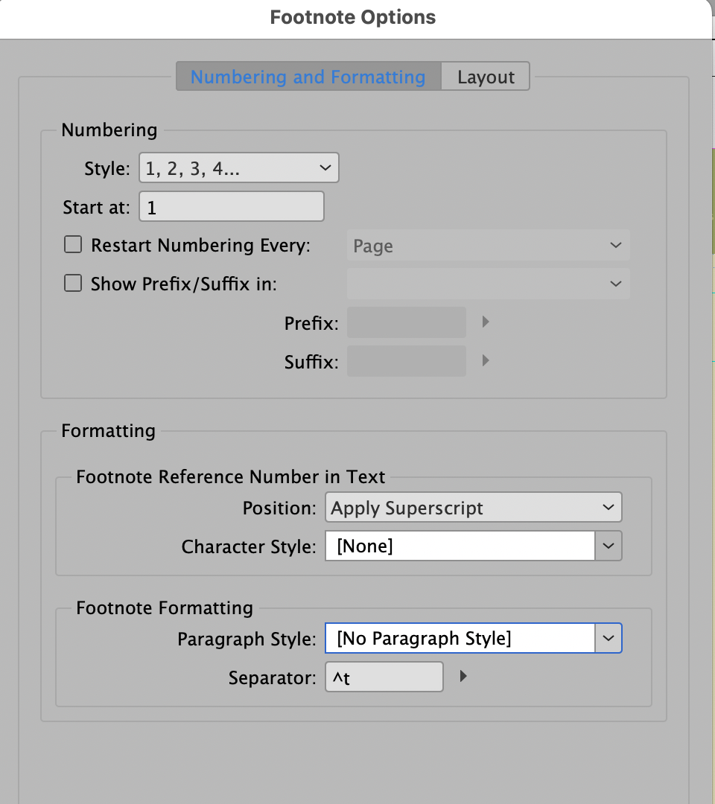Open the Prefix special characters menu arrow
The height and width of the screenshot is (804, 715).
tap(486, 322)
